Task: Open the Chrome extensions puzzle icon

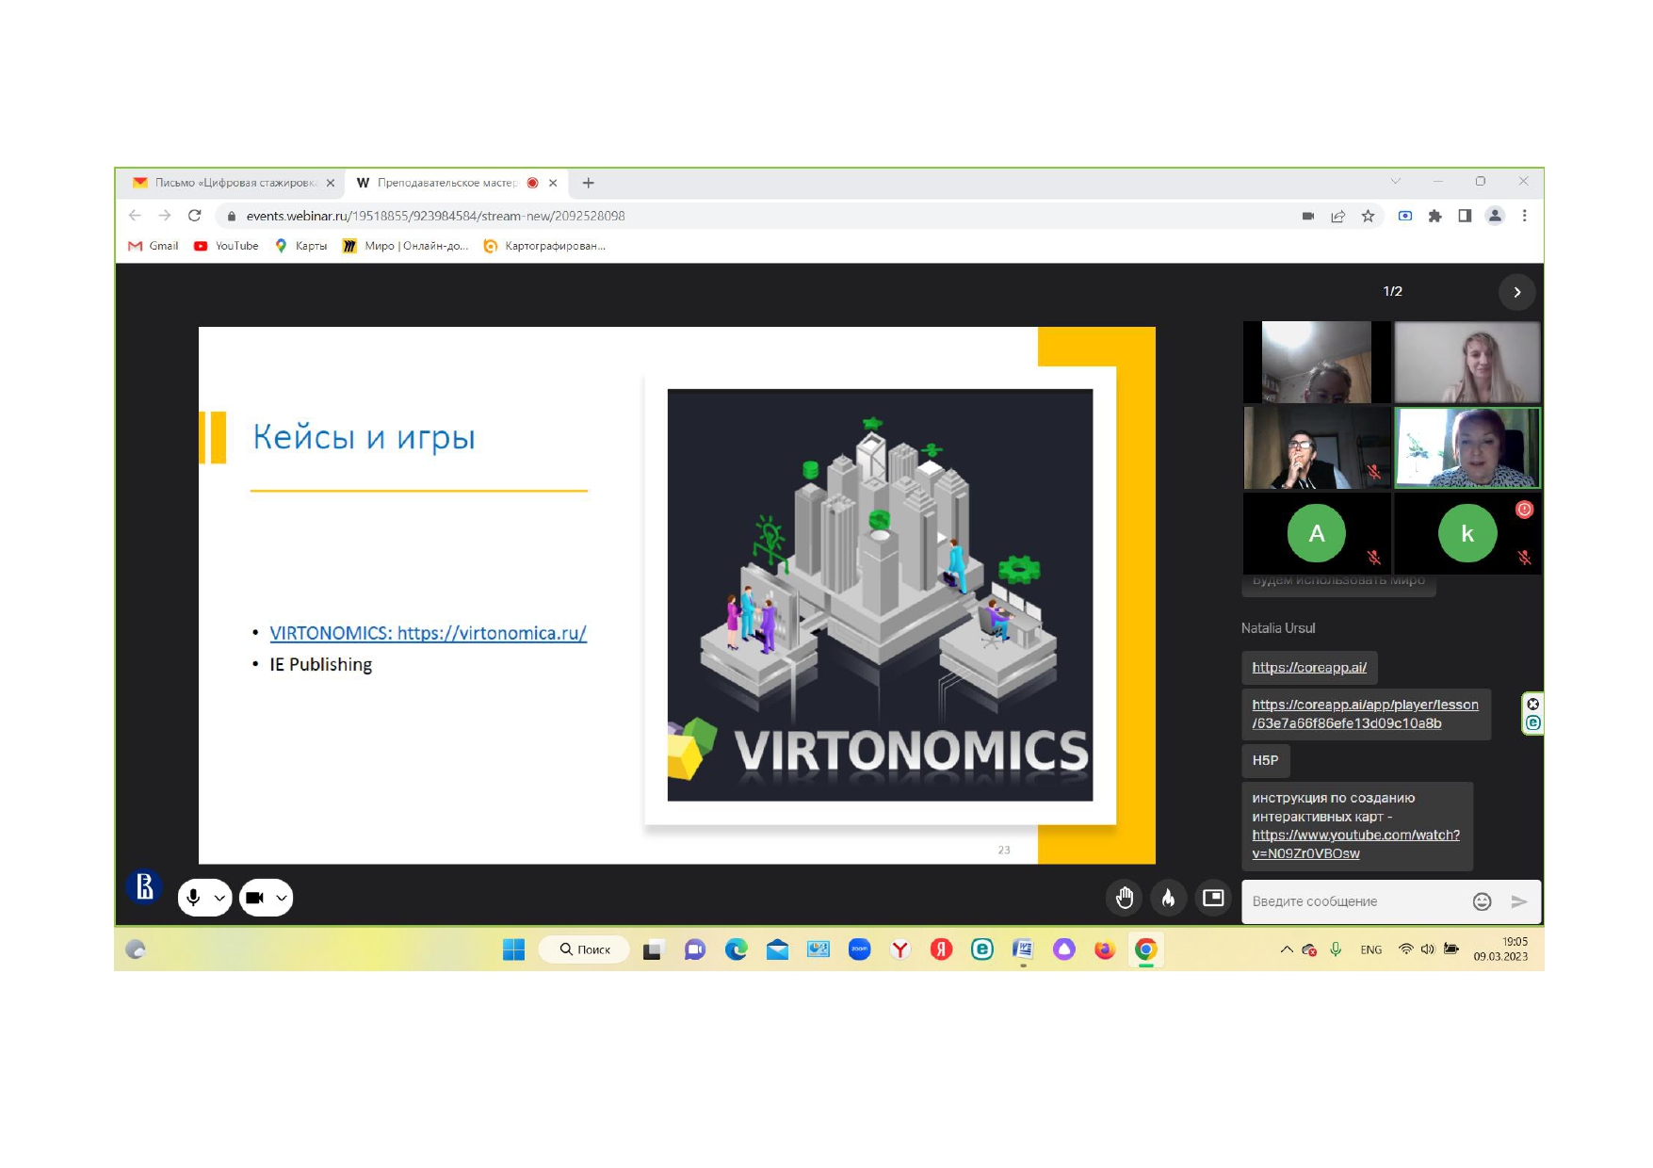Action: pos(1434,216)
